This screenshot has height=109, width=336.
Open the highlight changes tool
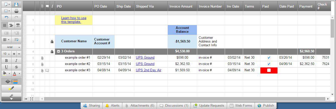11,88
